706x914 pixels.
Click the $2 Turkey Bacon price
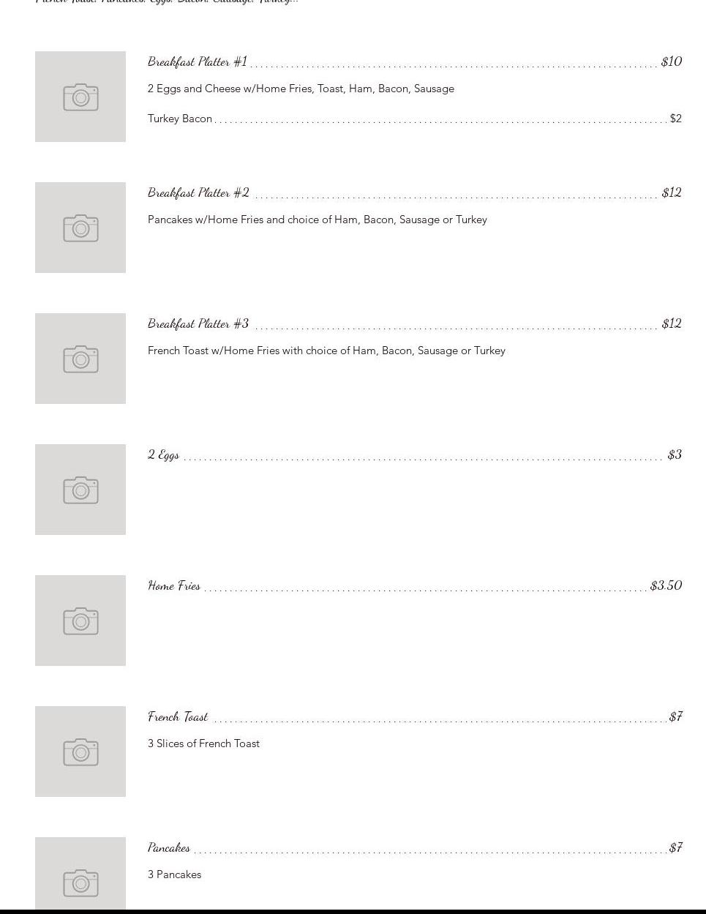675,119
